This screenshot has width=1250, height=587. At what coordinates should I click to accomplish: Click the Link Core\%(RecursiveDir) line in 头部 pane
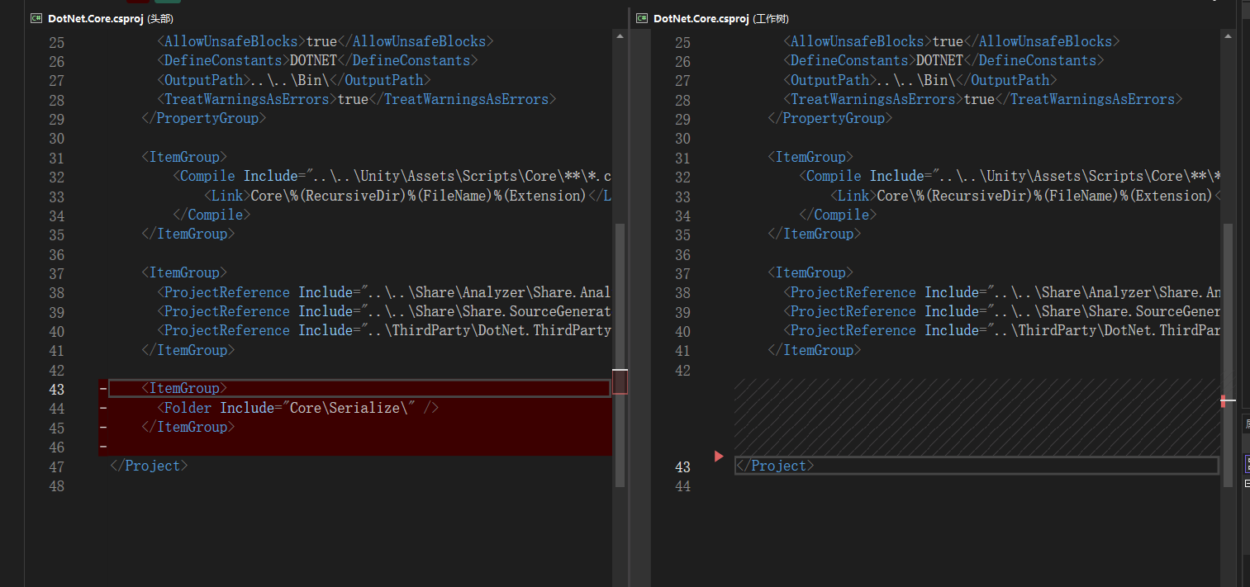pyautogui.click(x=408, y=196)
